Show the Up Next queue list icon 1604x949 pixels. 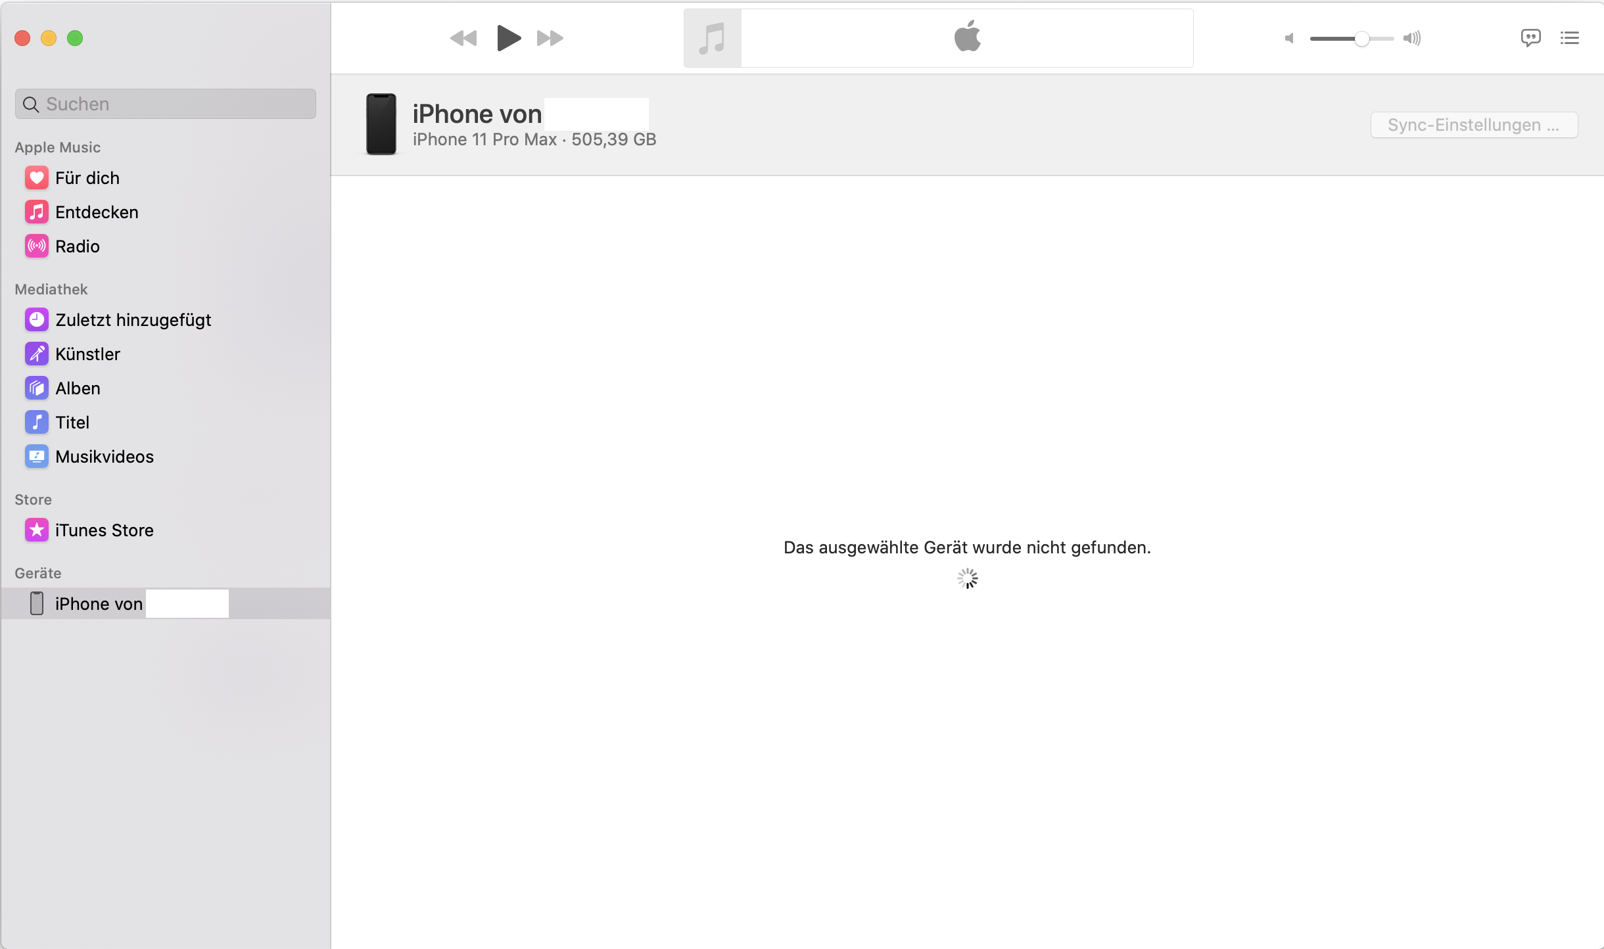click(x=1570, y=38)
